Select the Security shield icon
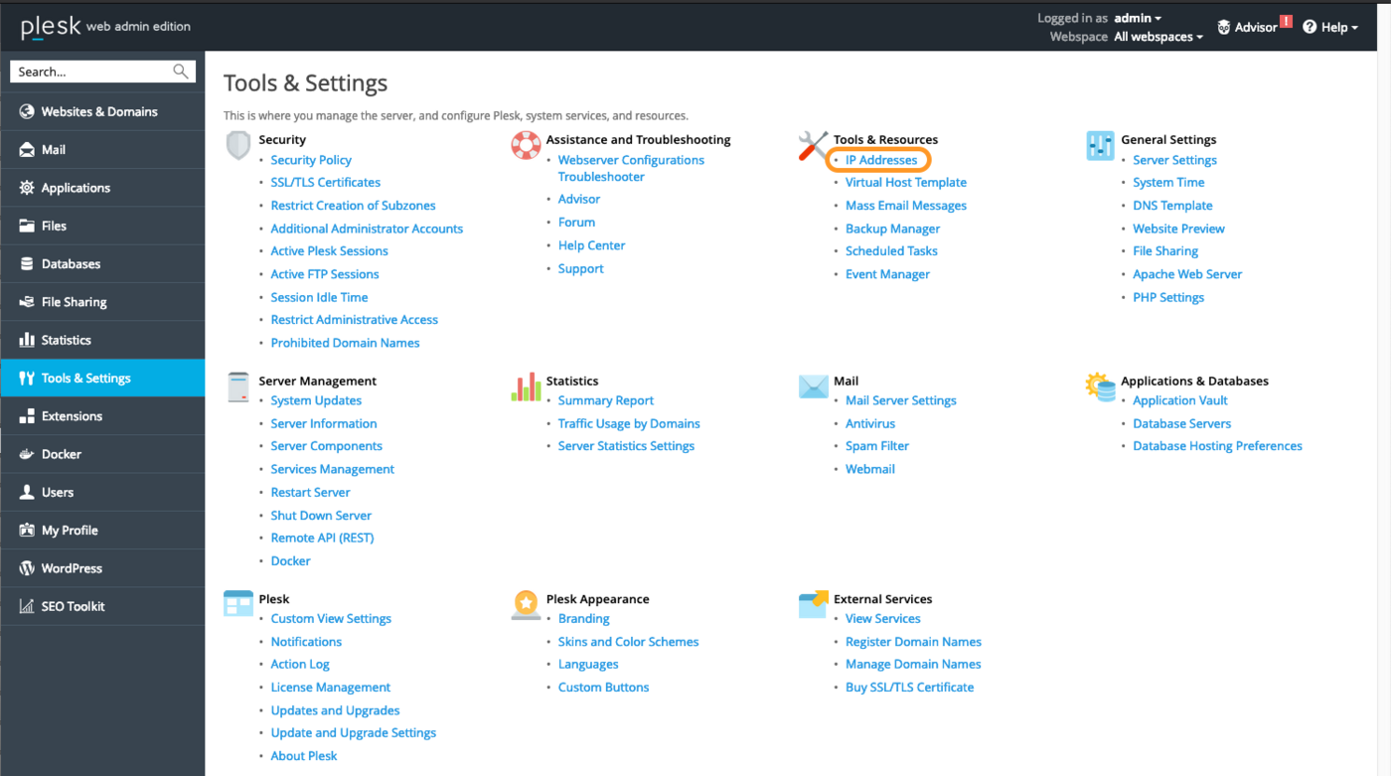Screen dimensions: 1391x776 click(x=237, y=145)
